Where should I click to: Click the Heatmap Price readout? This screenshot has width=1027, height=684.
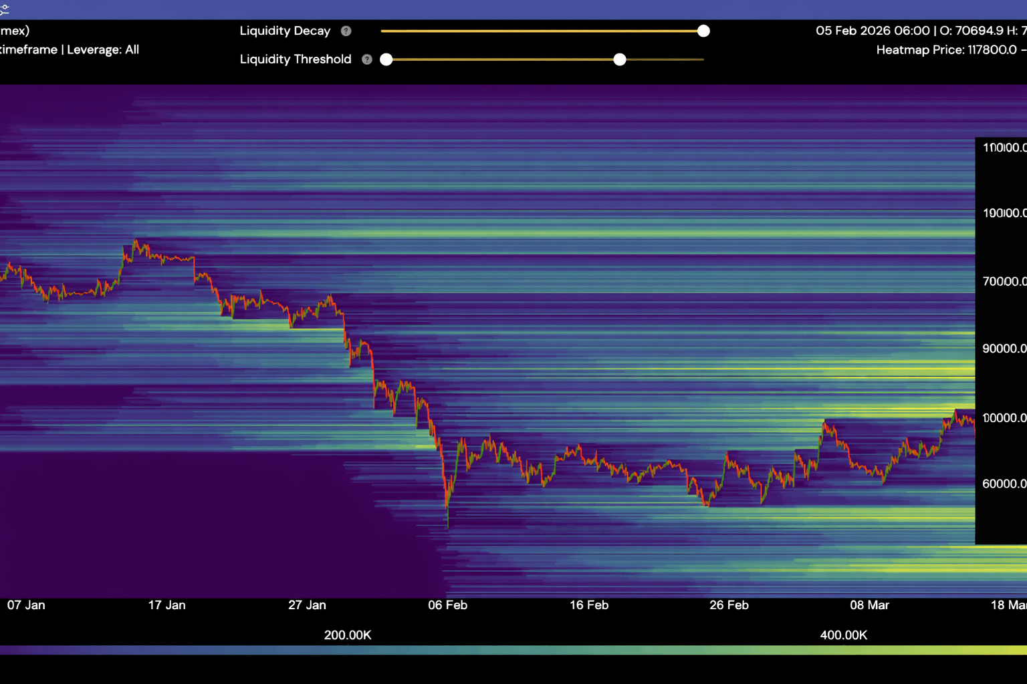(x=949, y=50)
